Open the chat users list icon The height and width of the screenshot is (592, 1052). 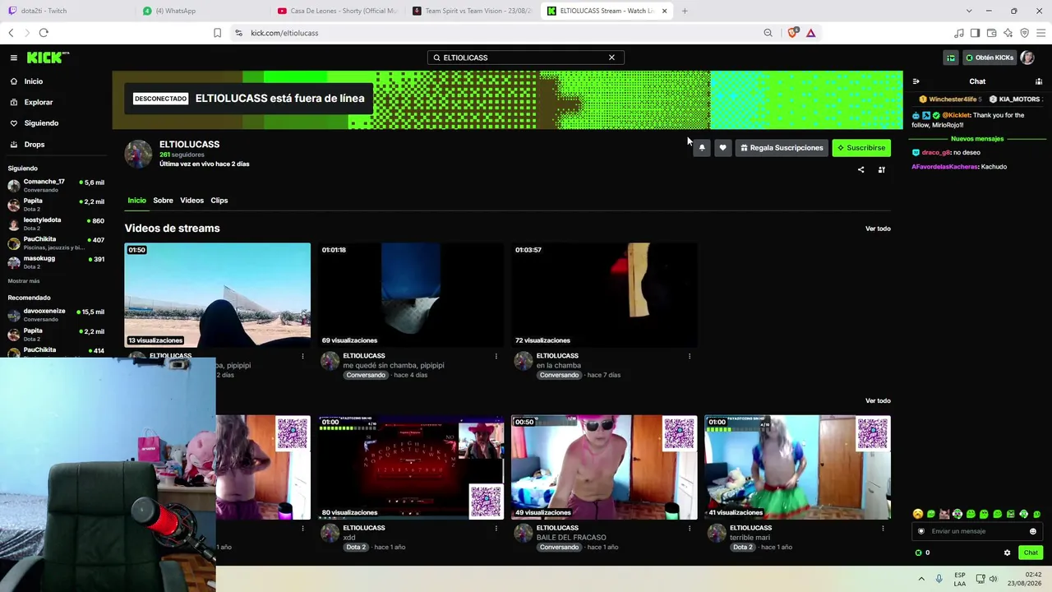tap(1039, 81)
